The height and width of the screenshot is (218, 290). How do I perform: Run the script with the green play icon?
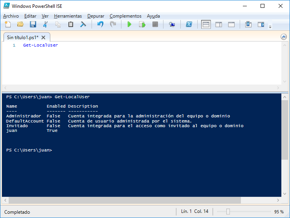tap(129, 24)
